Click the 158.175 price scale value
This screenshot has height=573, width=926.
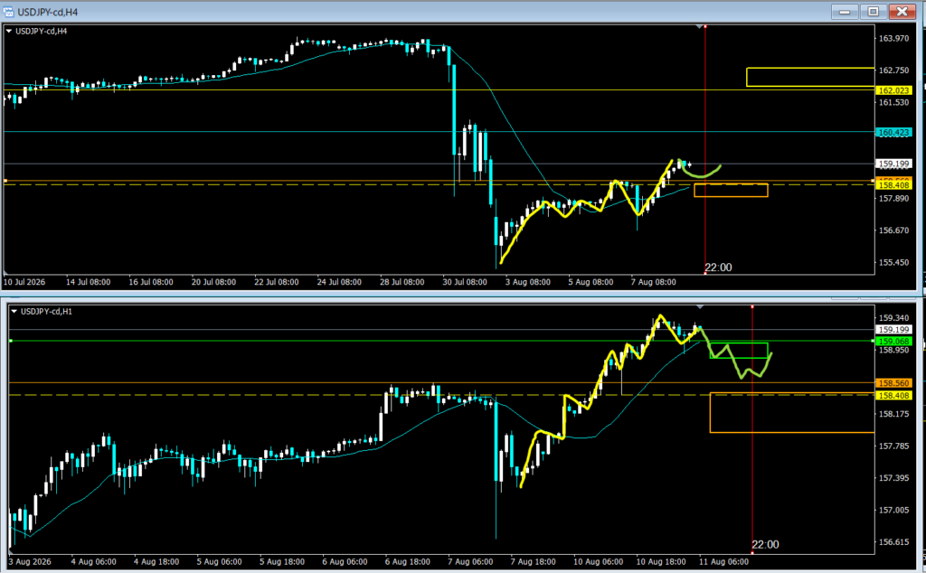pyautogui.click(x=894, y=414)
